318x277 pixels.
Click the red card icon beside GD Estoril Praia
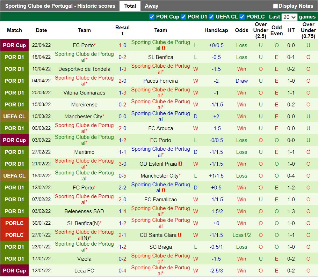pos(180,164)
